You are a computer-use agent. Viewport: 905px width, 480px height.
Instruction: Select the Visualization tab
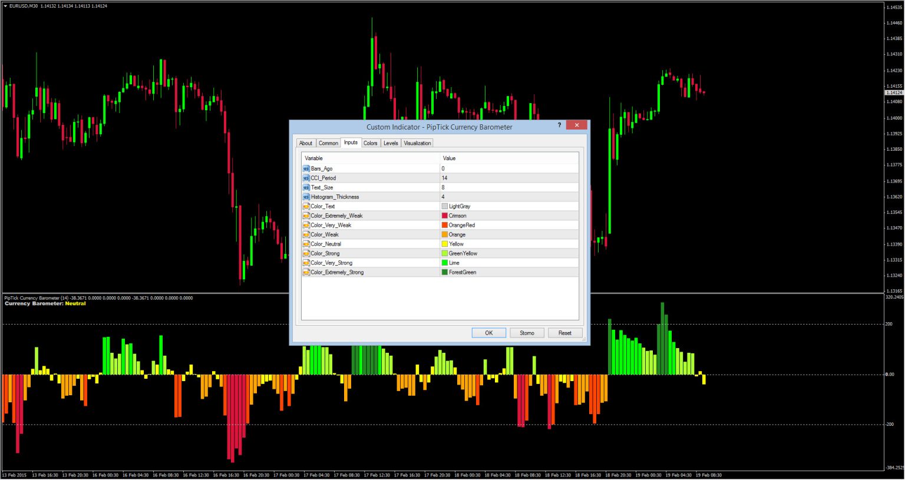click(417, 143)
